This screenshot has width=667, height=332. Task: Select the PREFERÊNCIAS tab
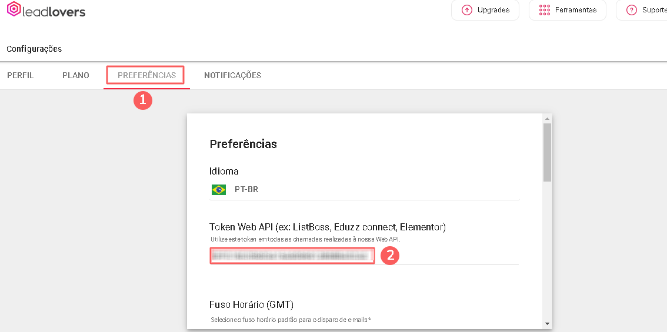click(x=146, y=75)
